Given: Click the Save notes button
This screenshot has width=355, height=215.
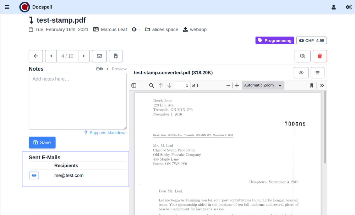Looking at the screenshot, I should 42,143.
